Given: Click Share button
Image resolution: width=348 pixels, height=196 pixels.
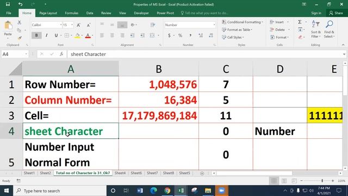Looking at the screenshot, I should click(336, 13).
